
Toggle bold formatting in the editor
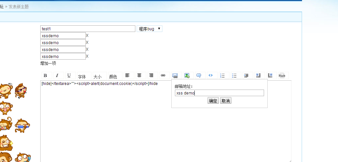click(x=45, y=75)
